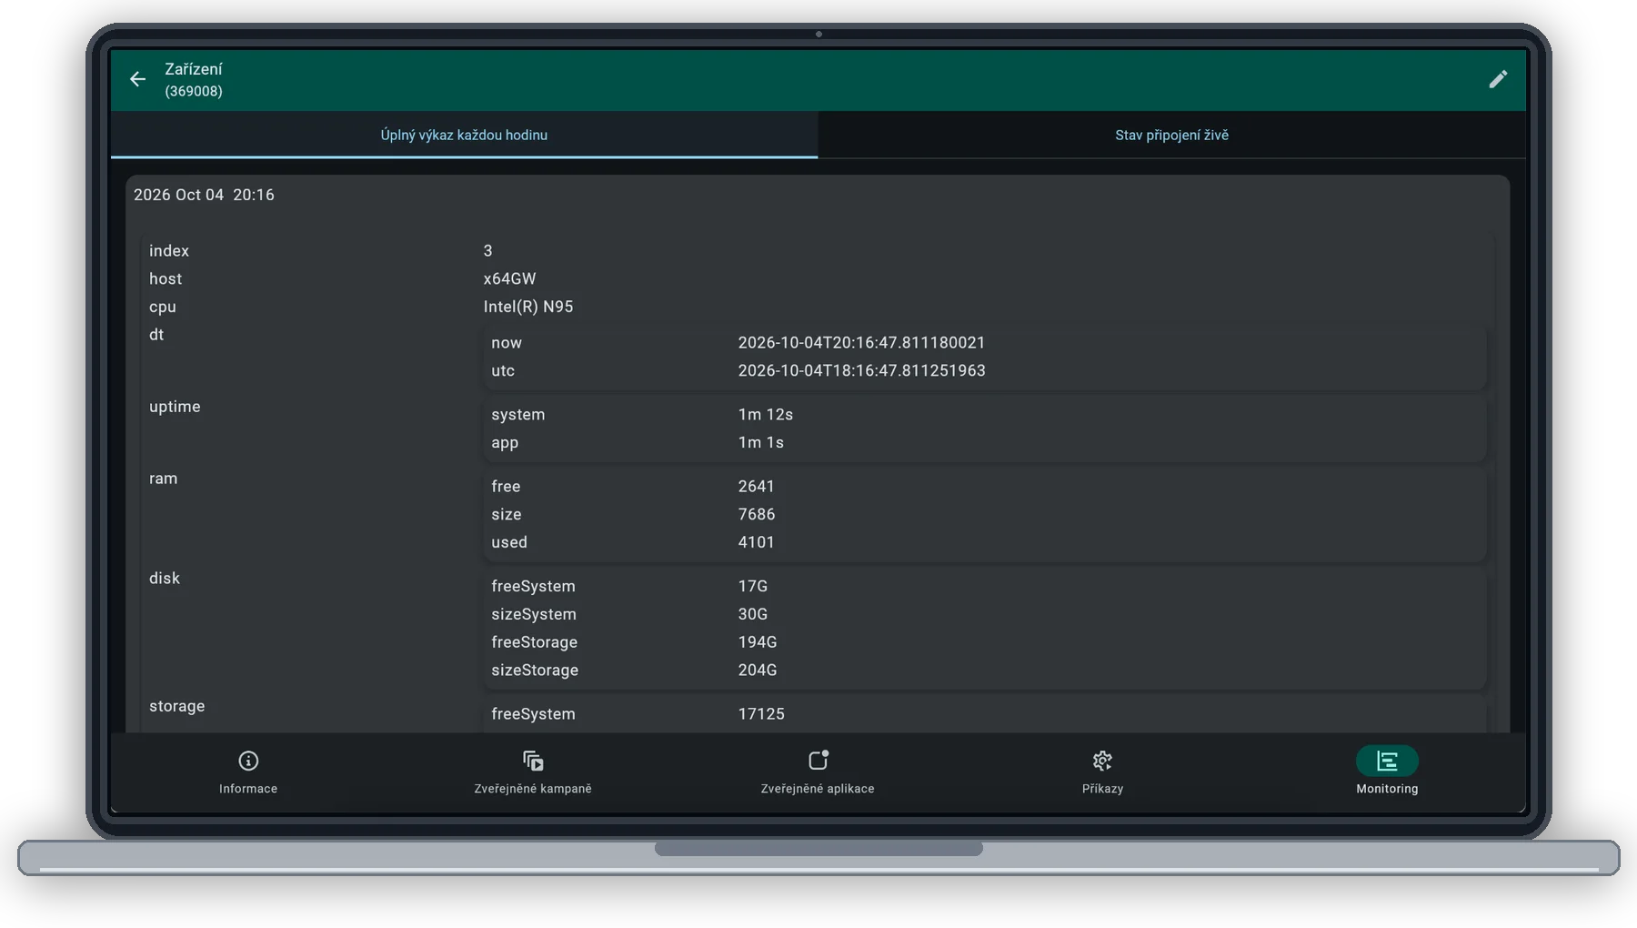
Task: Click the storage label
Action: click(x=176, y=706)
